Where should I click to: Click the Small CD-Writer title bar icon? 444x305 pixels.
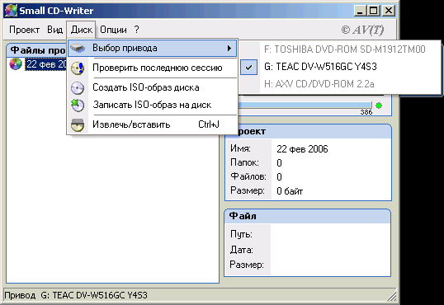click(x=11, y=11)
